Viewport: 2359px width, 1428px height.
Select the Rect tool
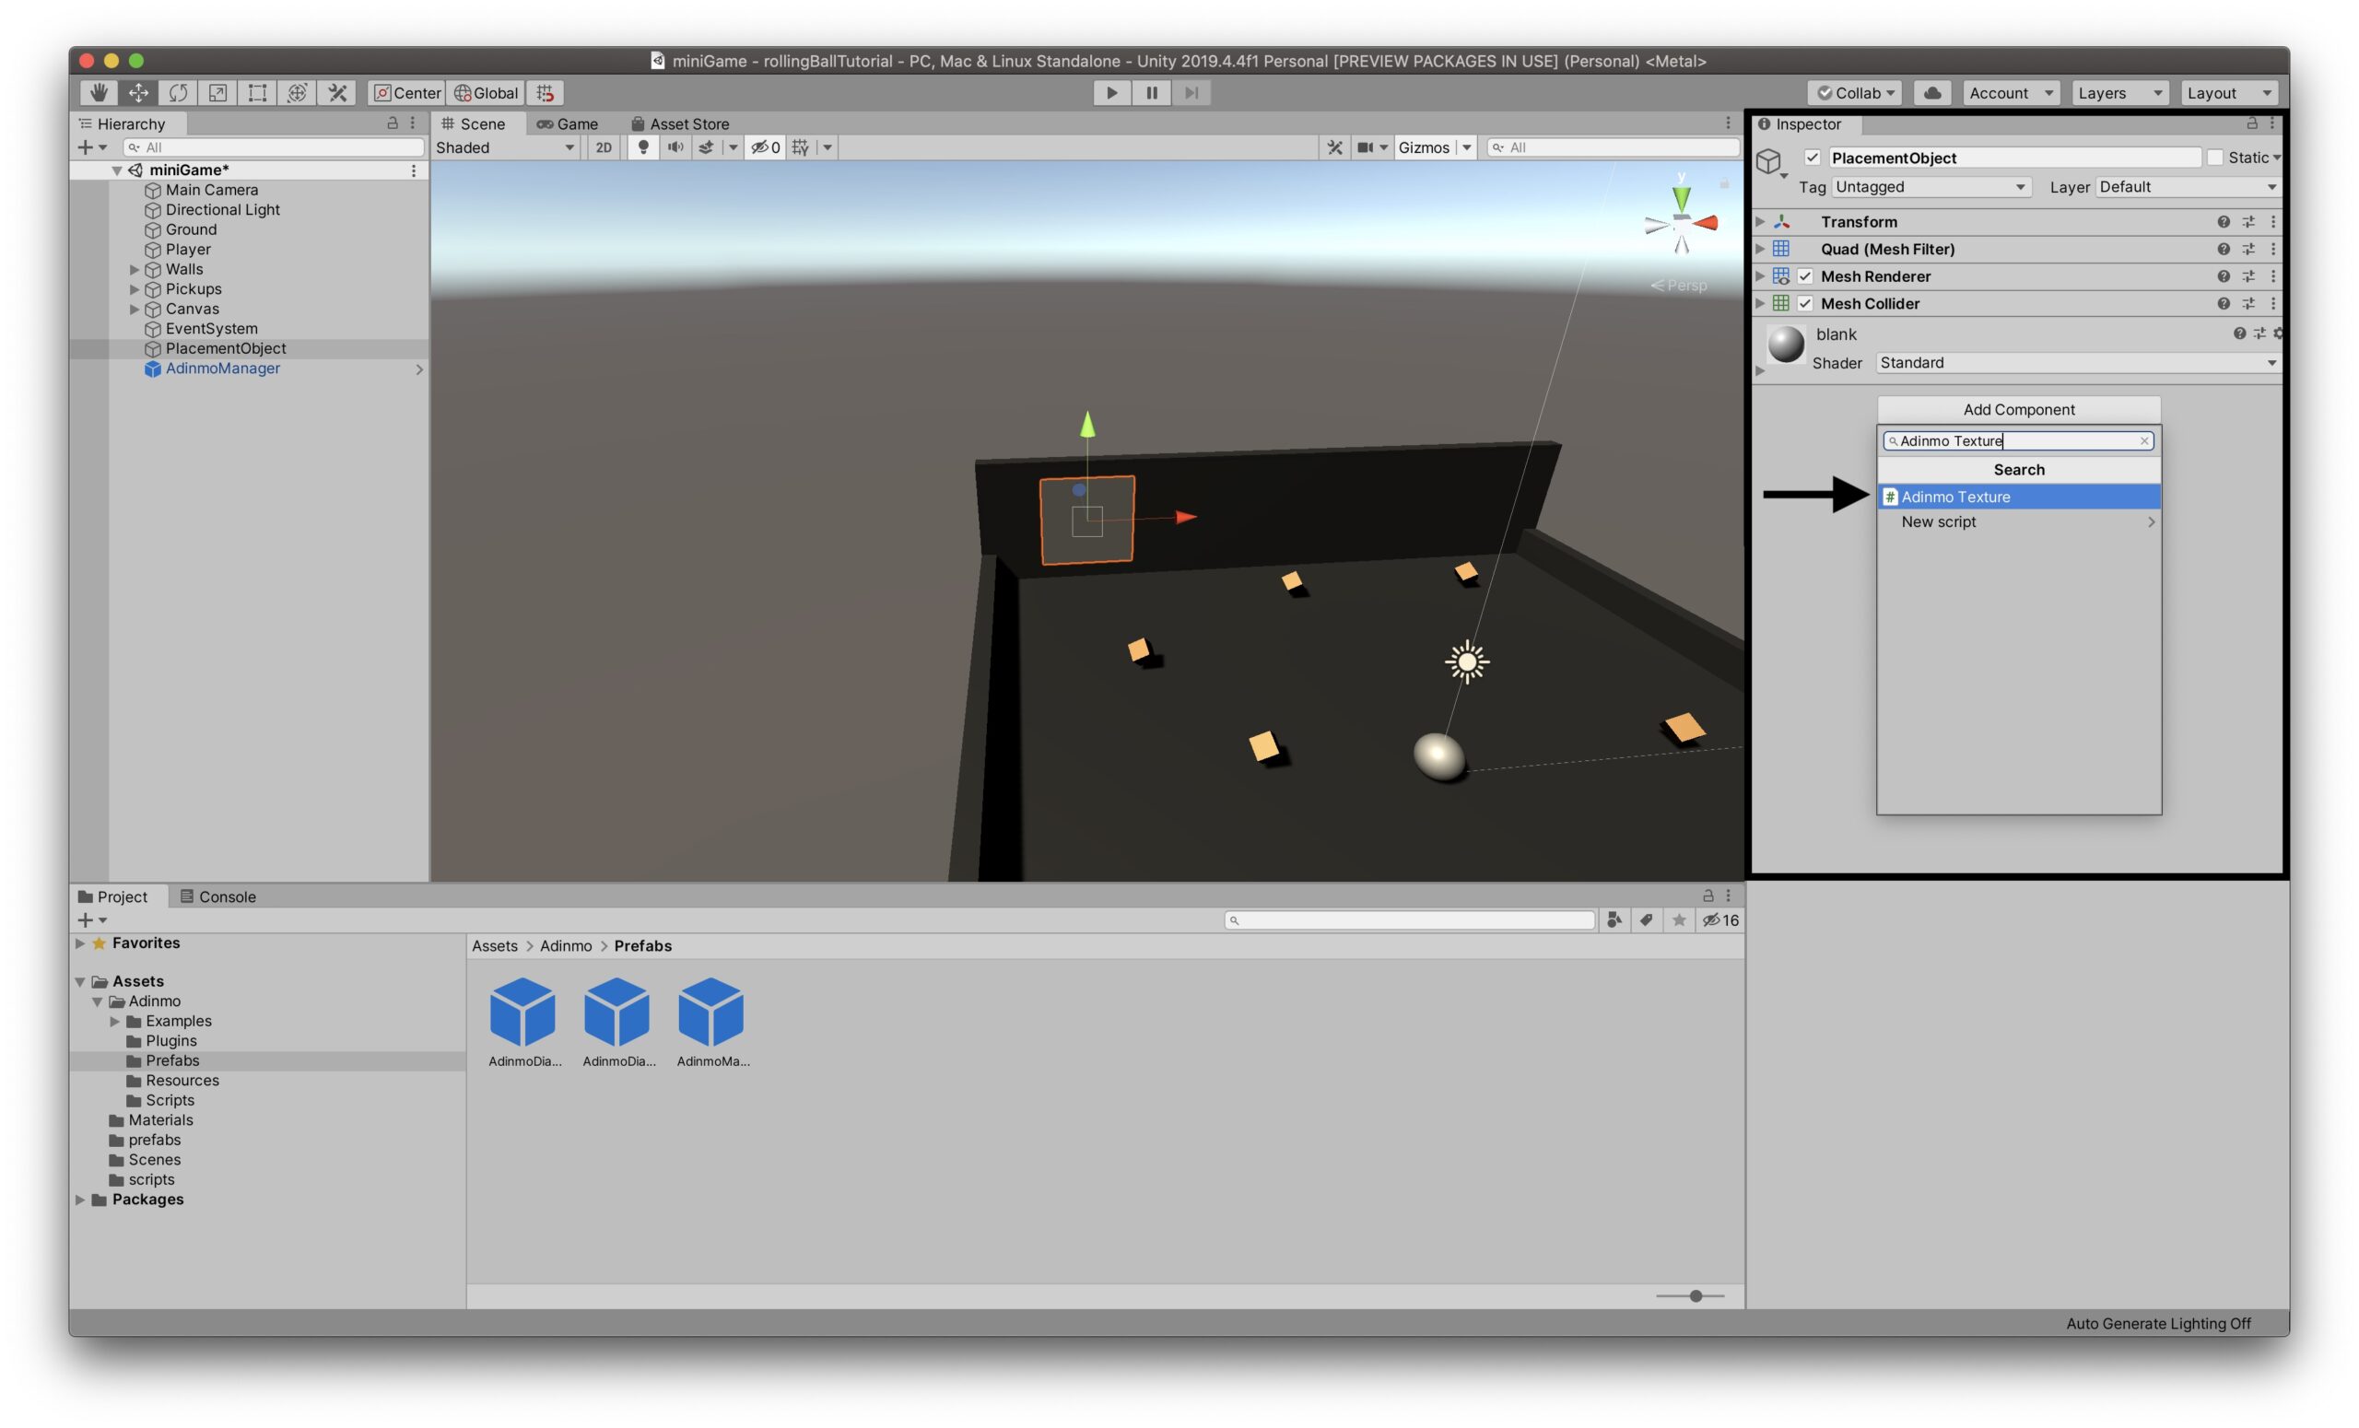coord(256,93)
